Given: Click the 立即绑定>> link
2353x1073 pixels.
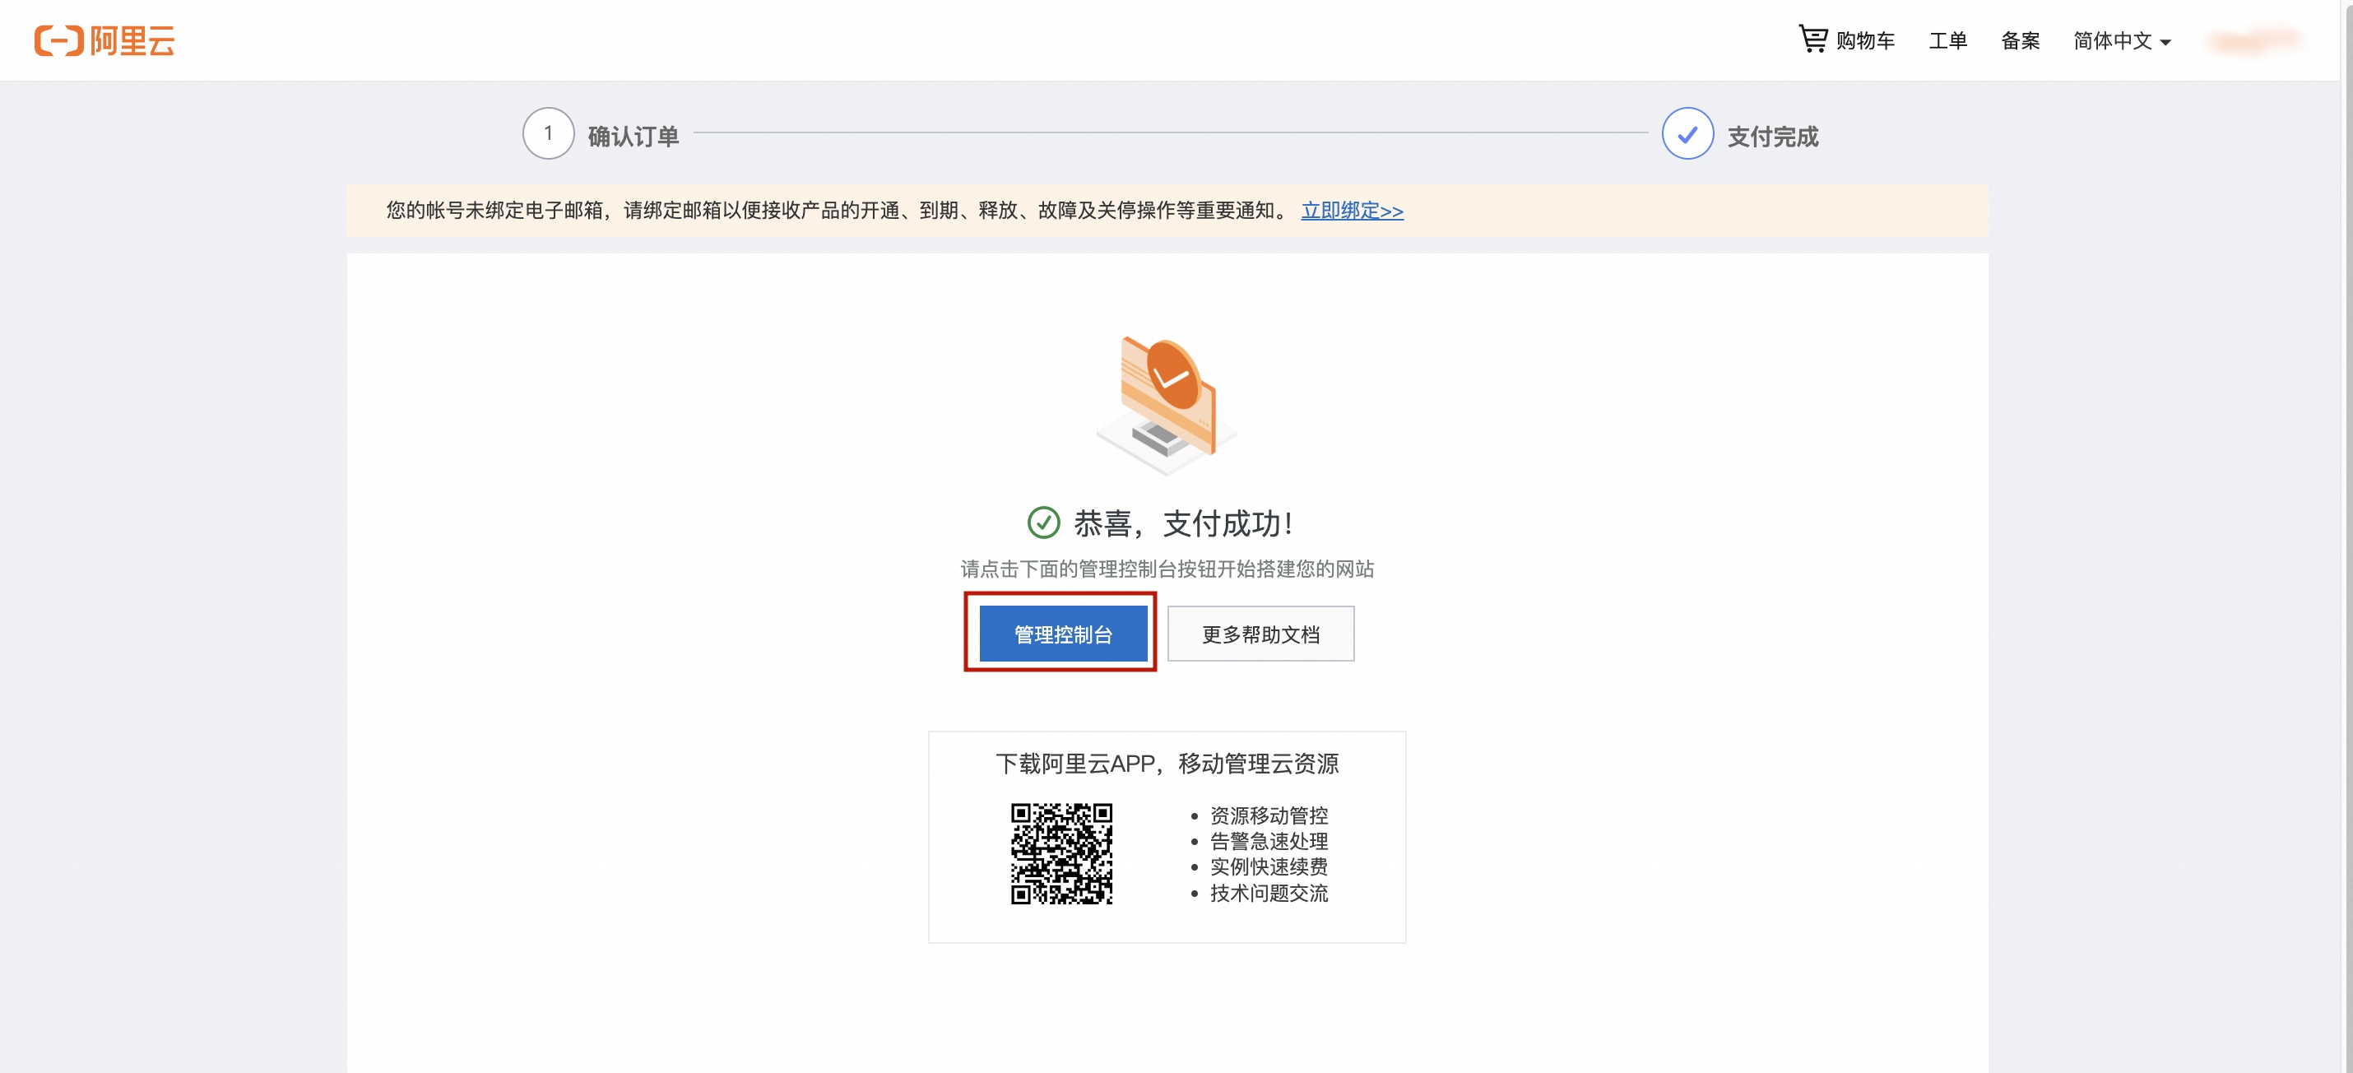Looking at the screenshot, I should click(x=1352, y=211).
